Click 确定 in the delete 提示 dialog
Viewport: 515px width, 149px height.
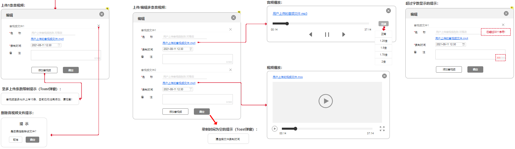click(x=32, y=140)
